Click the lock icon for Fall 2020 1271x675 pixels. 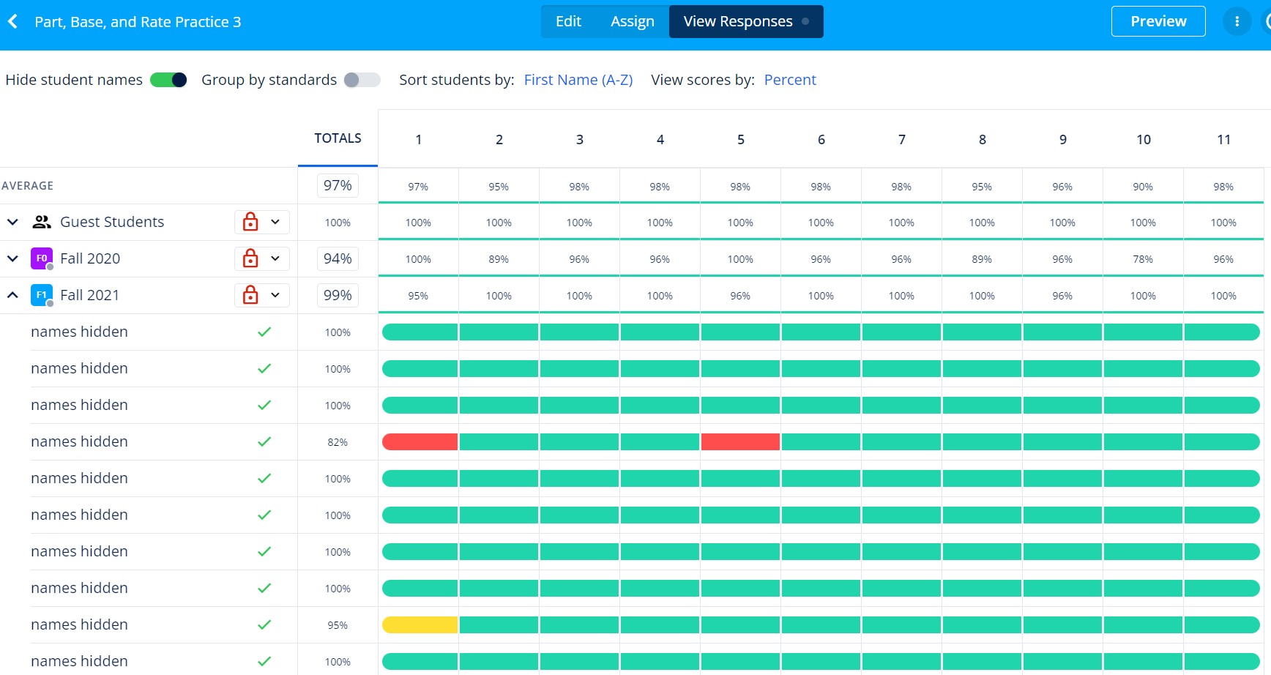coord(250,258)
